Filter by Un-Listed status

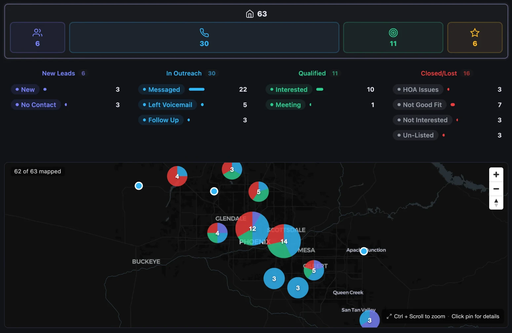coord(415,135)
